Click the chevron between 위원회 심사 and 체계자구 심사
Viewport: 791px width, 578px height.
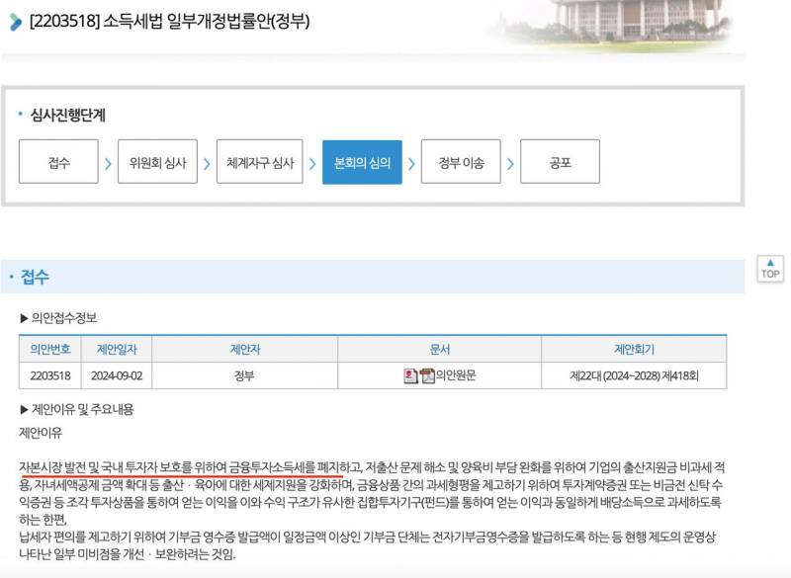pyautogui.click(x=207, y=163)
